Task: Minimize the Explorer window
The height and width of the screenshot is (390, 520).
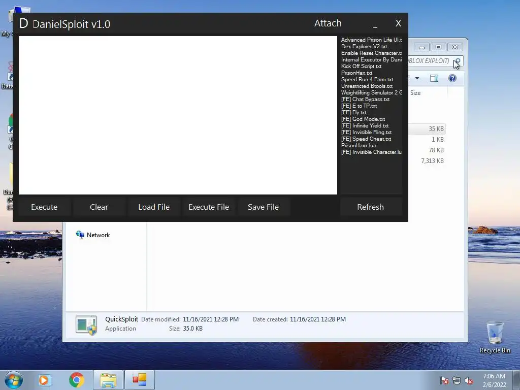Action: pyautogui.click(x=421, y=47)
